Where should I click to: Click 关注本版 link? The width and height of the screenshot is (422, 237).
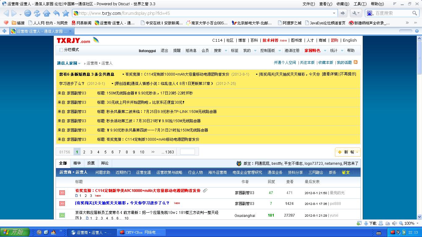coord(307,63)
